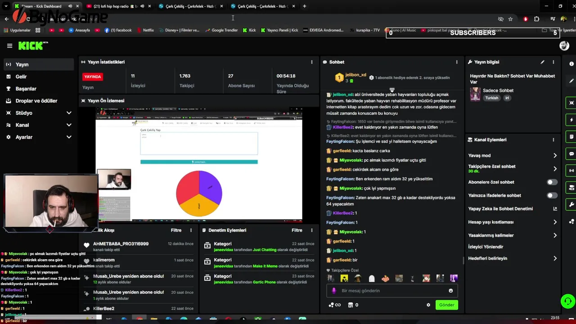
Task: Open emoji picker in chat message box
Action: 450,291
